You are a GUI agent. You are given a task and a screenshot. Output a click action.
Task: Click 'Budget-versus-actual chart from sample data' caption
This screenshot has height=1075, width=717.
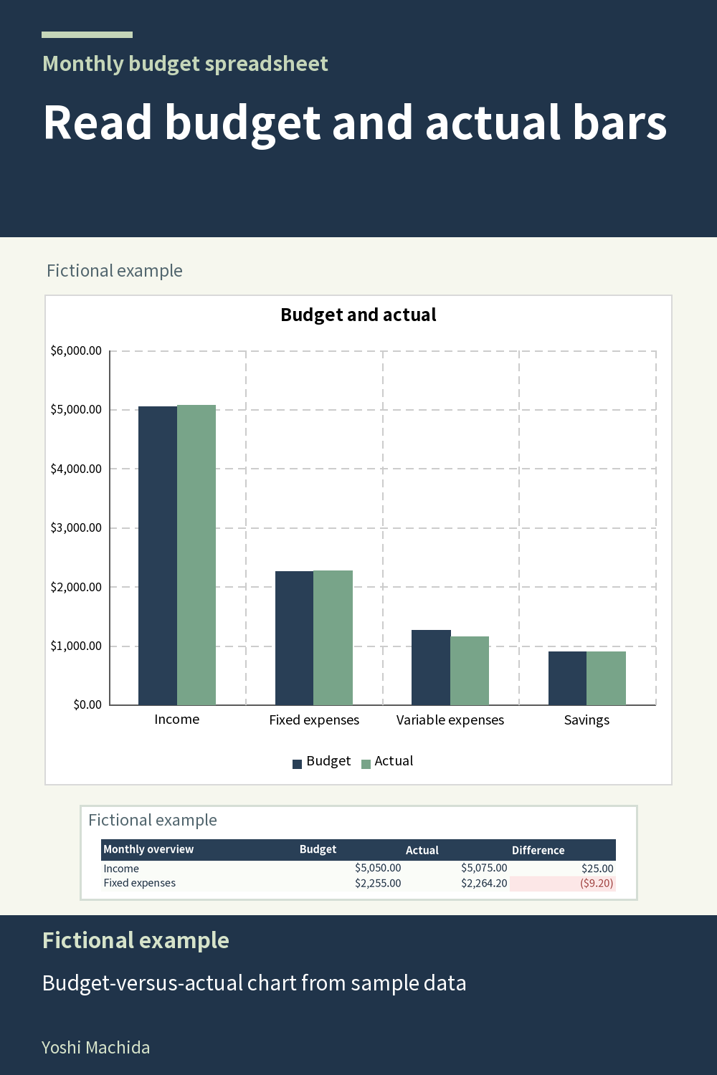[254, 983]
